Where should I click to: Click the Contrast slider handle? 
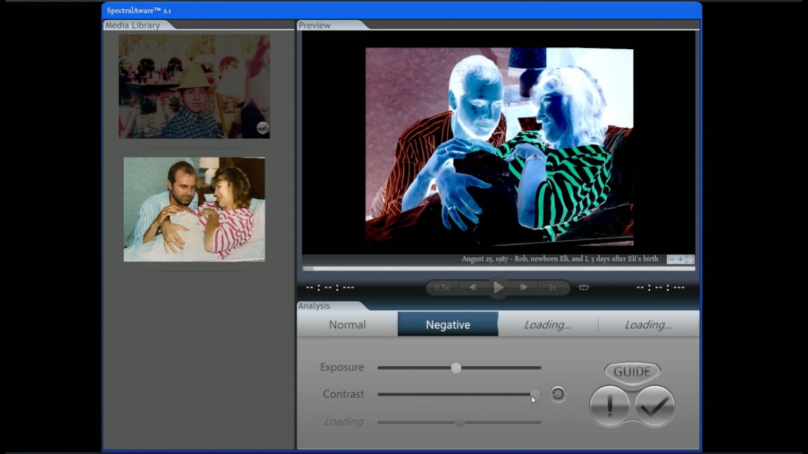point(535,395)
